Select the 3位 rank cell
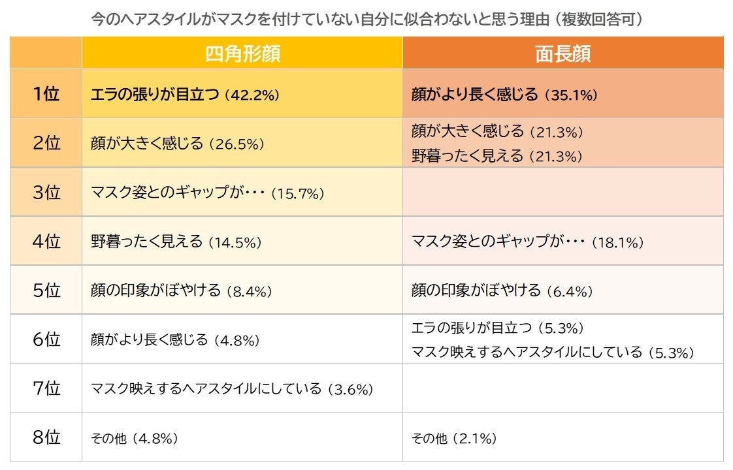Screen dimensions: 733x470 click(46, 193)
